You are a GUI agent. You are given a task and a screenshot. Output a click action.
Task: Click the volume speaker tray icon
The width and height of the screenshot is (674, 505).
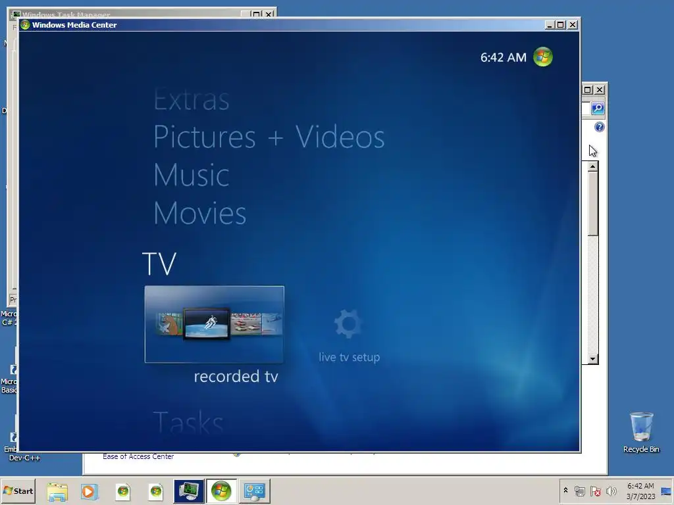click(x=611, y=491)
